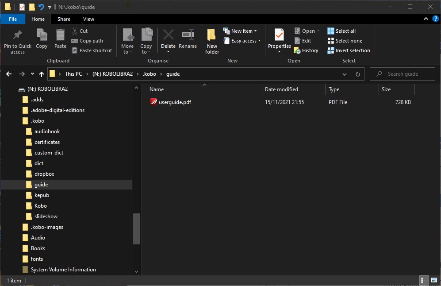Screen dimensions: 441x286
Task: Open the blue Help question mark icon
Action: point(435,19)
